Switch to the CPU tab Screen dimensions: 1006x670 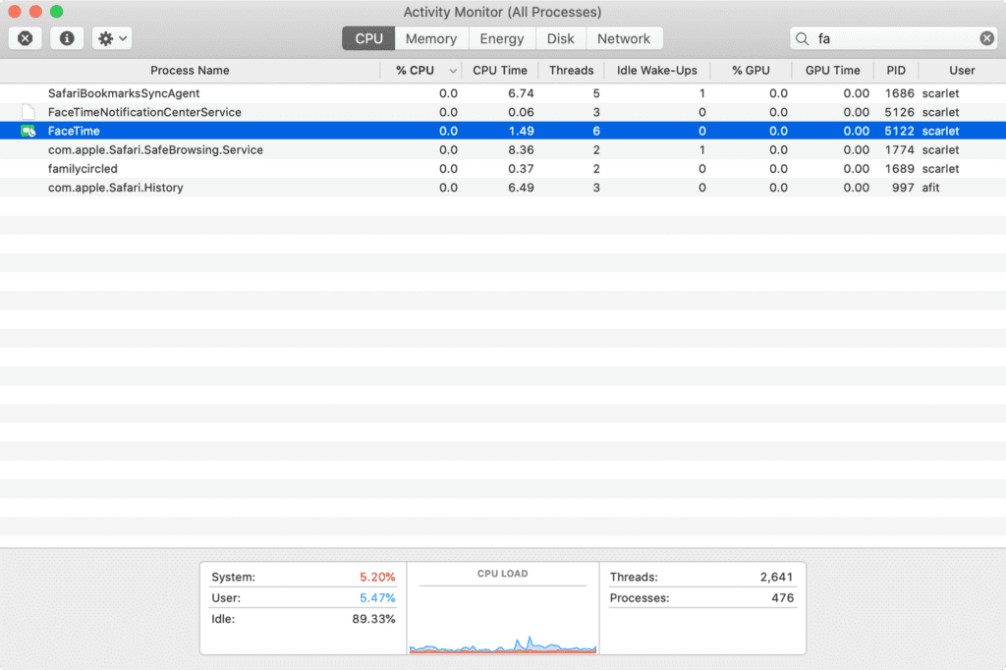point(369,38)
